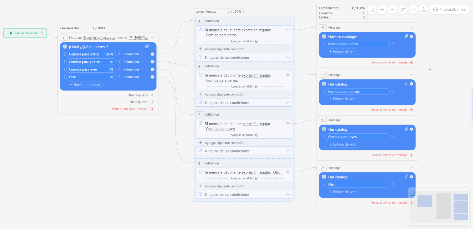
Task: Open expresión regular selector in Validation 7
Action: point(256,124)
